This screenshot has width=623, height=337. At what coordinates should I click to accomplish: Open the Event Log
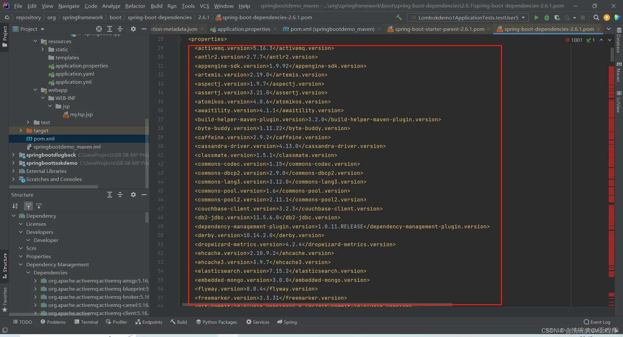[x=597, y=322]
